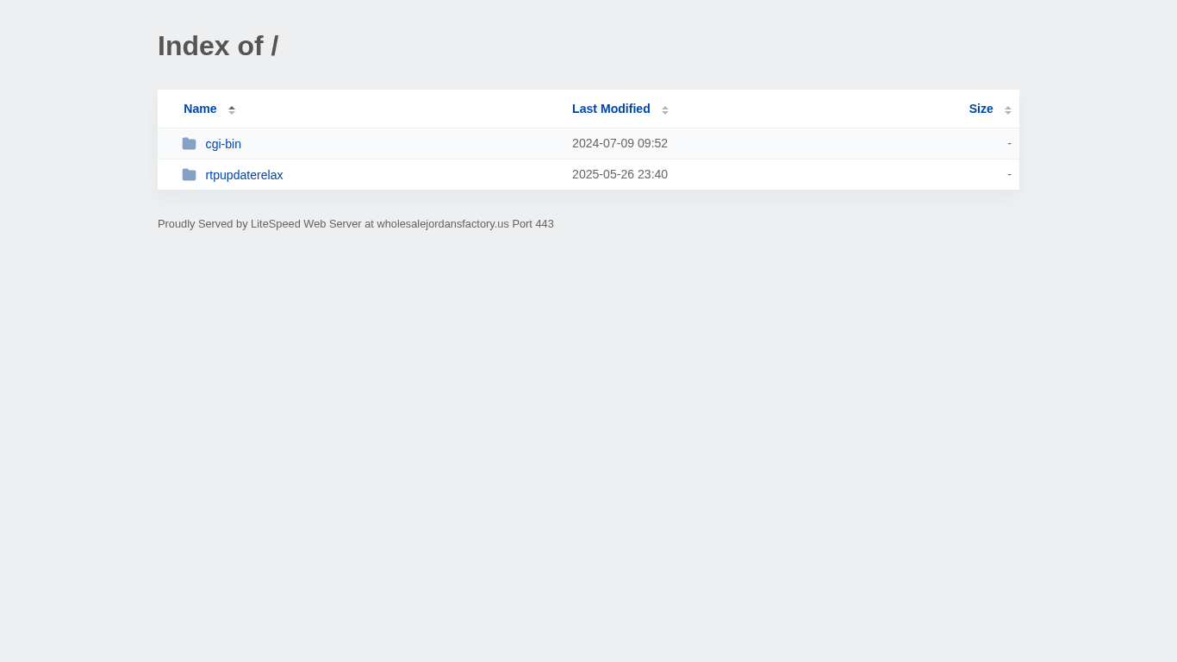Click the wholesalejordansfactory.us footer text

pyautogui.click(x=443, y=224)
